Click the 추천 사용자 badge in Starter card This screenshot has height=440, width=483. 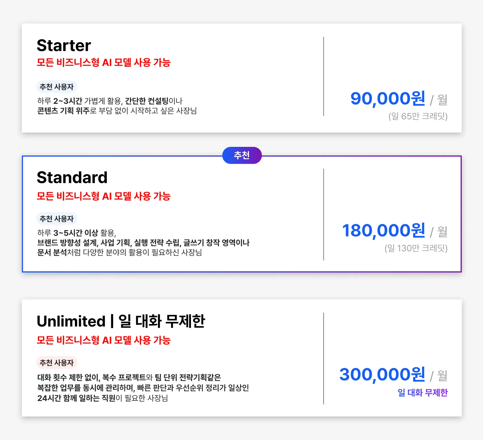[x=57, y=87]
